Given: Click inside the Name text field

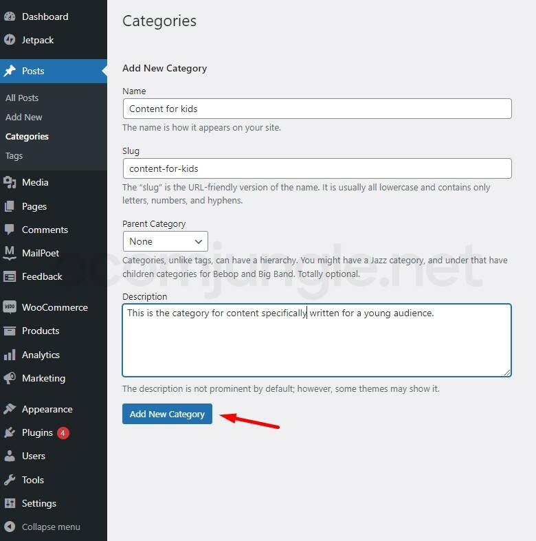Looking at the screenshot, I should (x=317, y=109).
